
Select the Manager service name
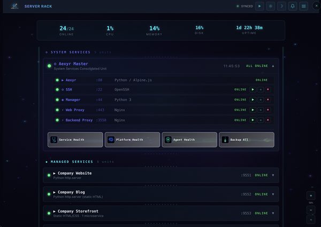click(73, 100)
